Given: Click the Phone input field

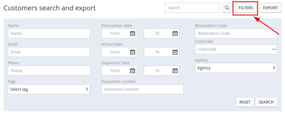Looking at the screenshot, I should 49,71.
